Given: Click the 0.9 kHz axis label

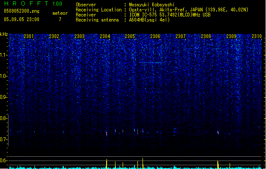Looking at the screenshot, I should (4, 97).
